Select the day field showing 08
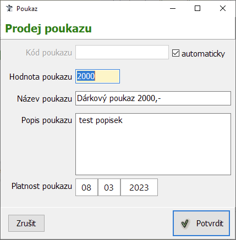236x240 pixels. pos(86,187)
